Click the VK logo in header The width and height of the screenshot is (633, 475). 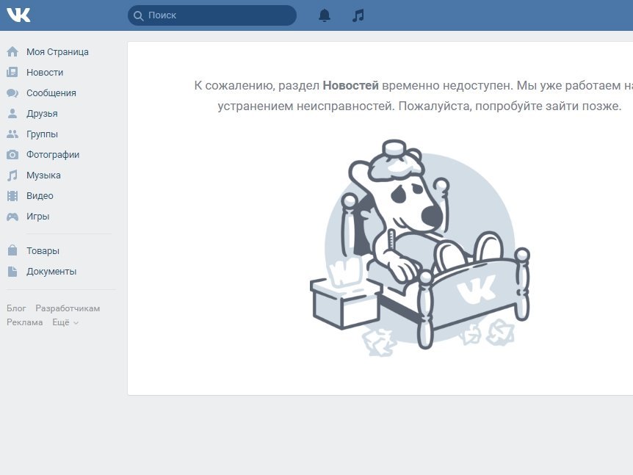[x=18, y=15]
